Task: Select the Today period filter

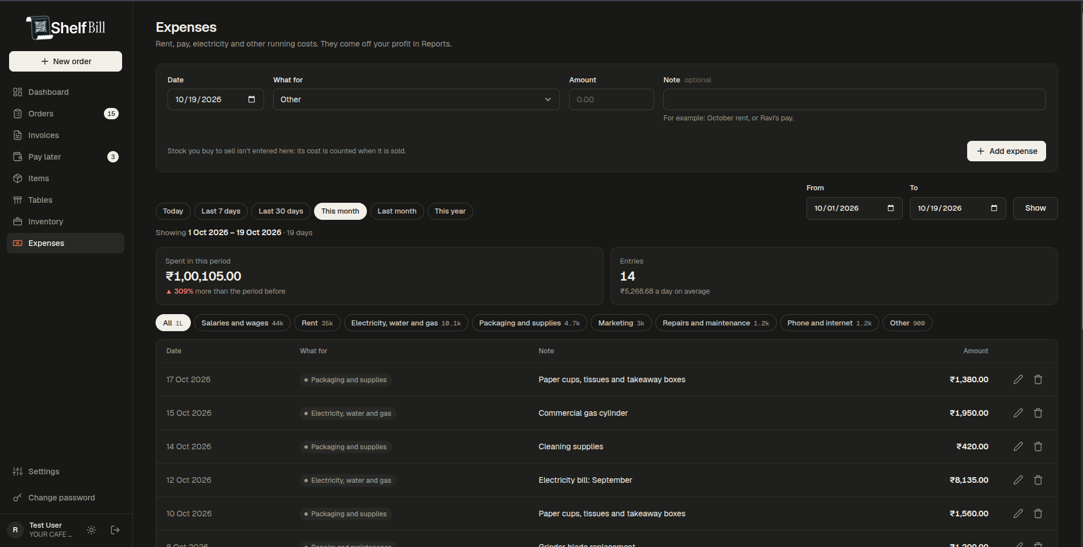Action: pyautogui.click(x=173, y=211)
